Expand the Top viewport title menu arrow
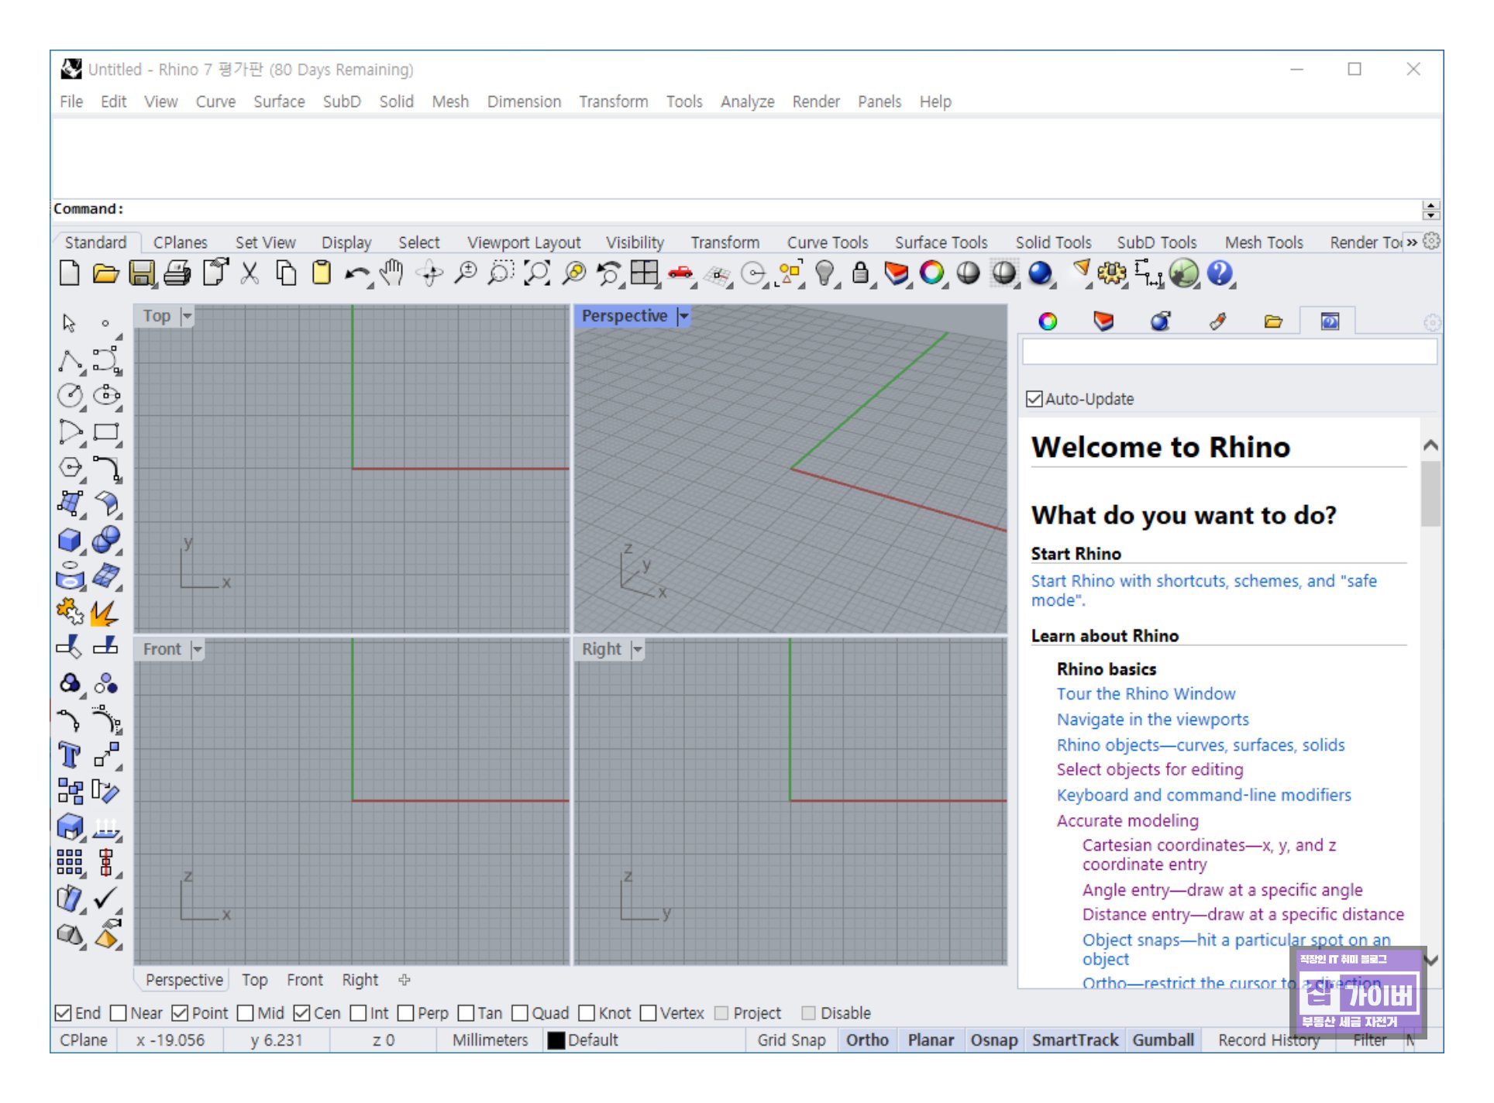 tap(187, 316)
